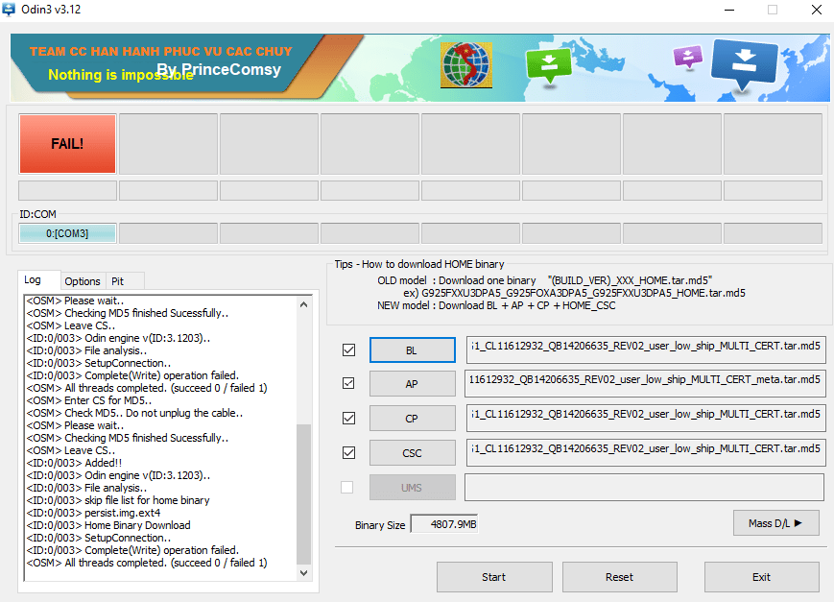Click the BL file path field
The width and height of the screenshot is (834, 602).
tap(645, 349)
